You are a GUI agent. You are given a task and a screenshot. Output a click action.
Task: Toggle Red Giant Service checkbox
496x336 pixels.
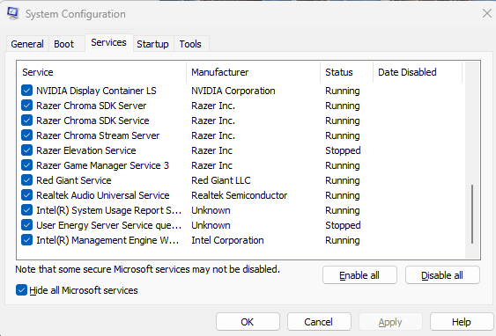point(27,180)
